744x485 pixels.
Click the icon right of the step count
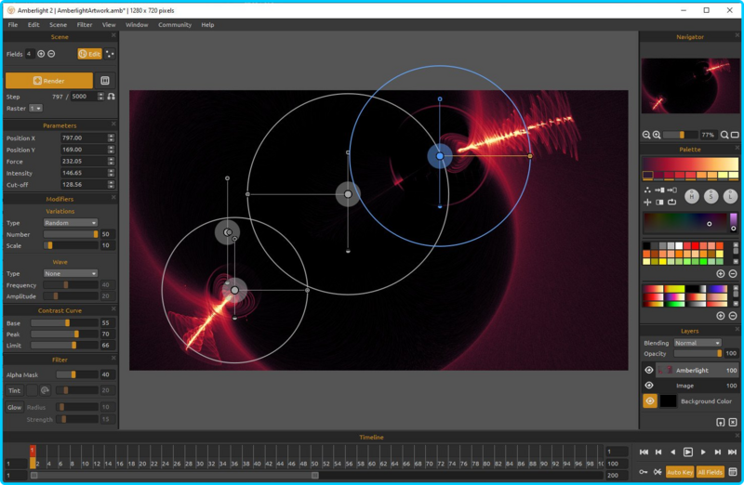tap(111, 97)
